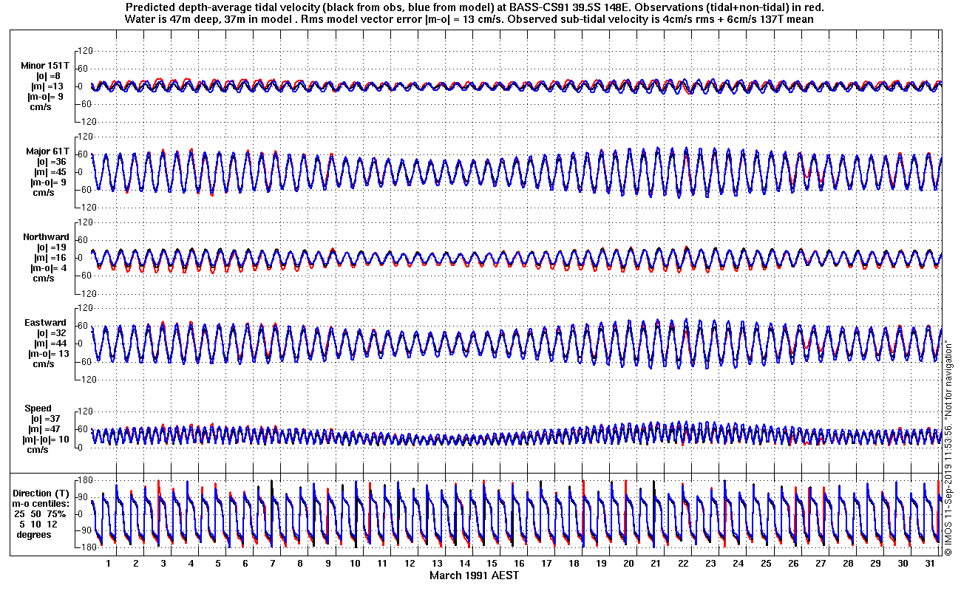
Task: Click the 'm-o centiles:' label
Action: pyautogui.click(x=42, y=503)
